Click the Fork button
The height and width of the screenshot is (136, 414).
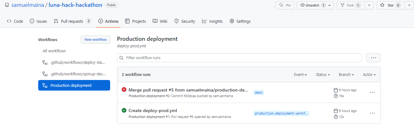tap(350, 5)
